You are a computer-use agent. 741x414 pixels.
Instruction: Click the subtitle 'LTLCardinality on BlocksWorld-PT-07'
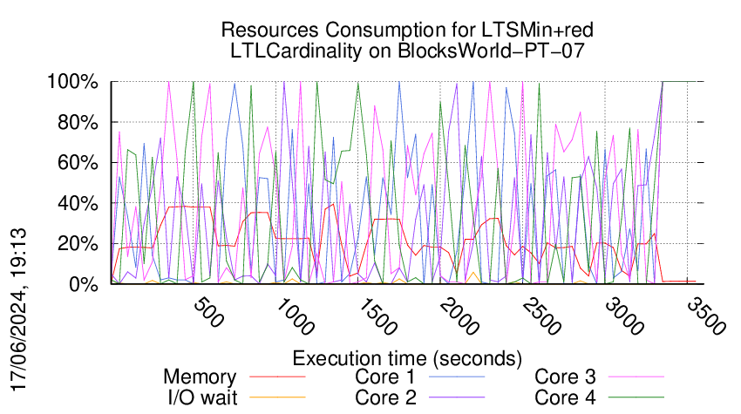[407, 51]
